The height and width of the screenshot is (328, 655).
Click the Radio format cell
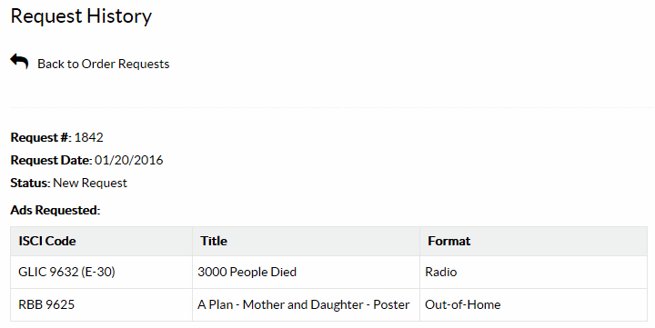point(533,272)
